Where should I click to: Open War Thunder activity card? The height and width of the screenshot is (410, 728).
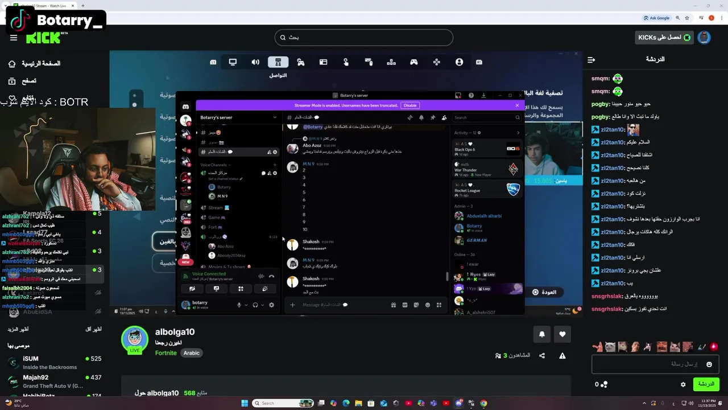pyautogui.click(x=487, y=169)
